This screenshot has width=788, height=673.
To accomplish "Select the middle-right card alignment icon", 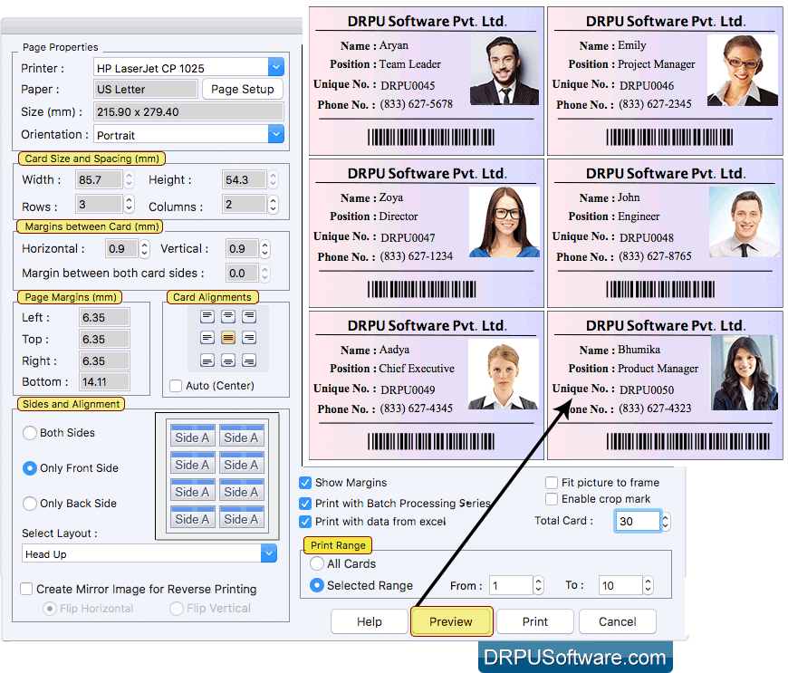I will click(248, 338).
